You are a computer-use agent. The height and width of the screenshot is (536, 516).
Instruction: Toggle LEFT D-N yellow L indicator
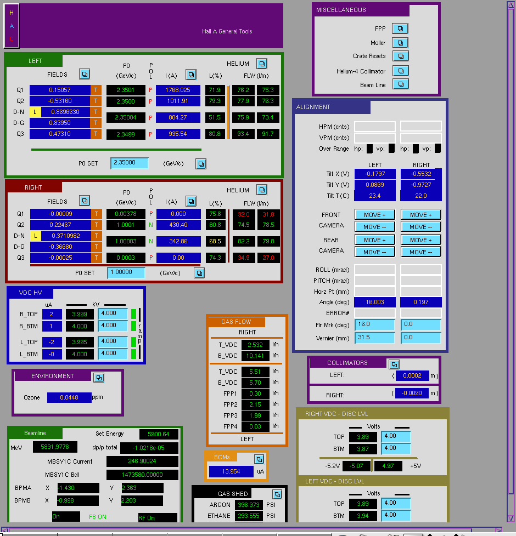click(x=35, y=112)
